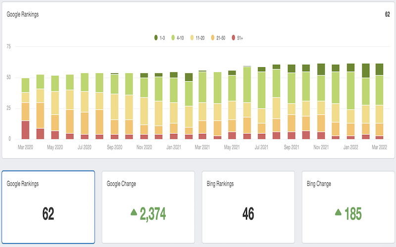Toggle the 51+ legend series
The height and width of the screenshot is (247, 396).
click(238, 38)
